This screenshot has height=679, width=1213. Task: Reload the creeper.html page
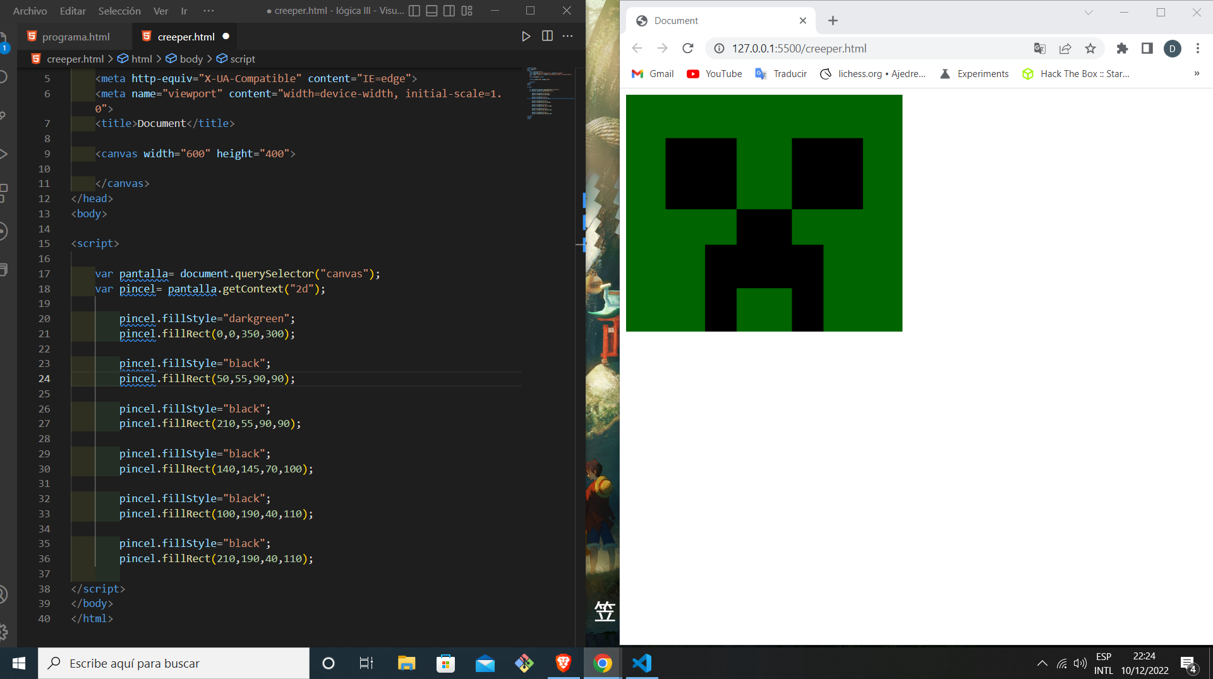tap(688, 48)
